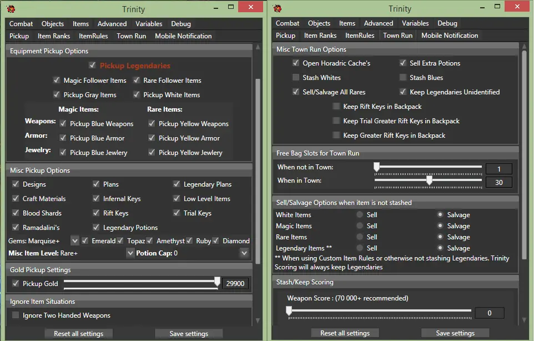Image resolution: width=534 pixels, height=341 pixels.
Task: Uncheck the Blood Shards pickup option
Action: pyautogui.click(x=16, y=213)
